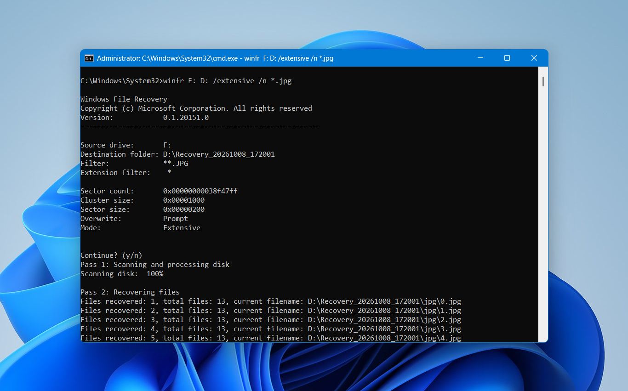Click the typed command 'winfr F: D: /extensive /n *.jpg'
The image size is (628, 391).
[x=227, y=81]
